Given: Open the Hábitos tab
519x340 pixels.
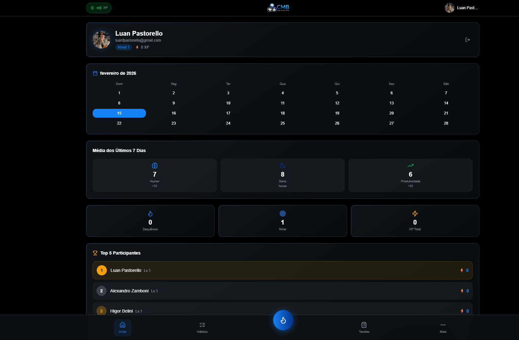Looking at the screenshot, I should pyautogui.click(x=202, y=327).
